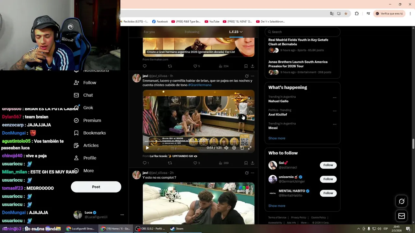This screenshot has height=233, width=415.
Task: Bookmark this page with star icon
Action: pos(346,14)
